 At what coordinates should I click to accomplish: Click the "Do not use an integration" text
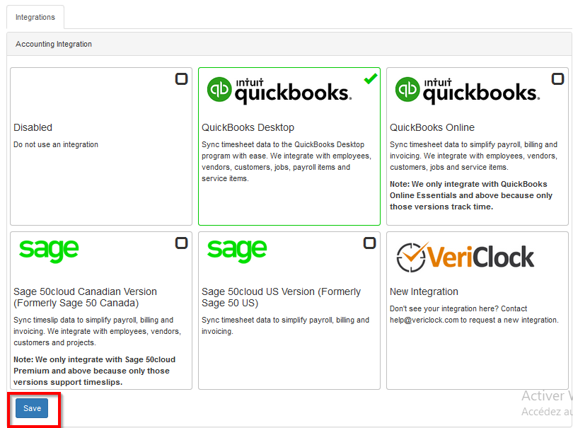56,144
